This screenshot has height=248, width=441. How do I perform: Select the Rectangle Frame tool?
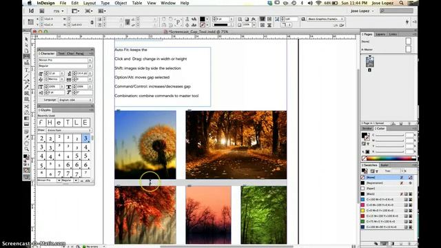[26, 94]
